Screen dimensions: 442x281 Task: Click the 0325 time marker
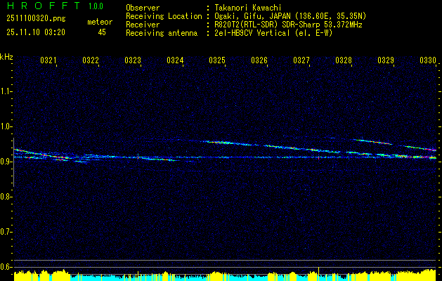217,60
